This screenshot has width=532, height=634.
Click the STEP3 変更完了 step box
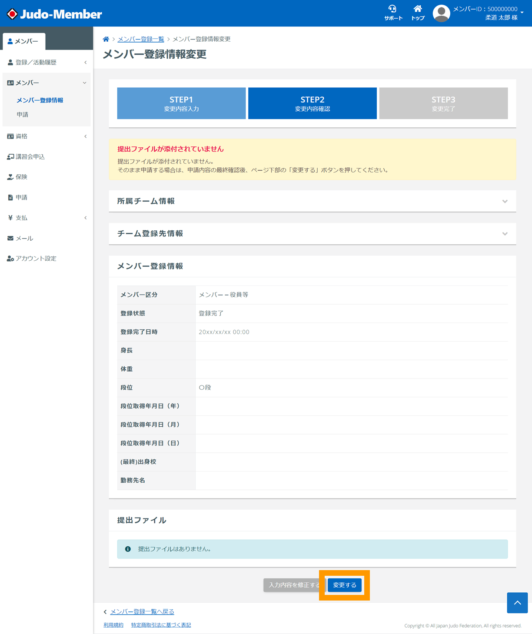tap(443, 103)
